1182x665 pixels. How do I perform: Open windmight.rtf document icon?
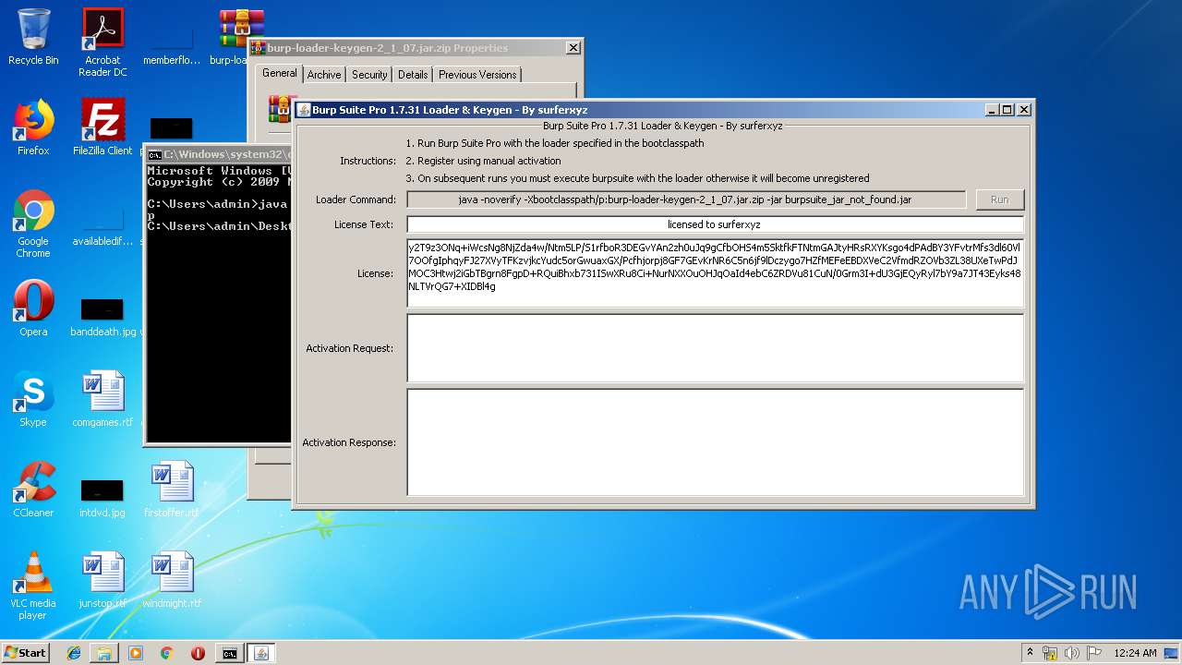[172, 580]
